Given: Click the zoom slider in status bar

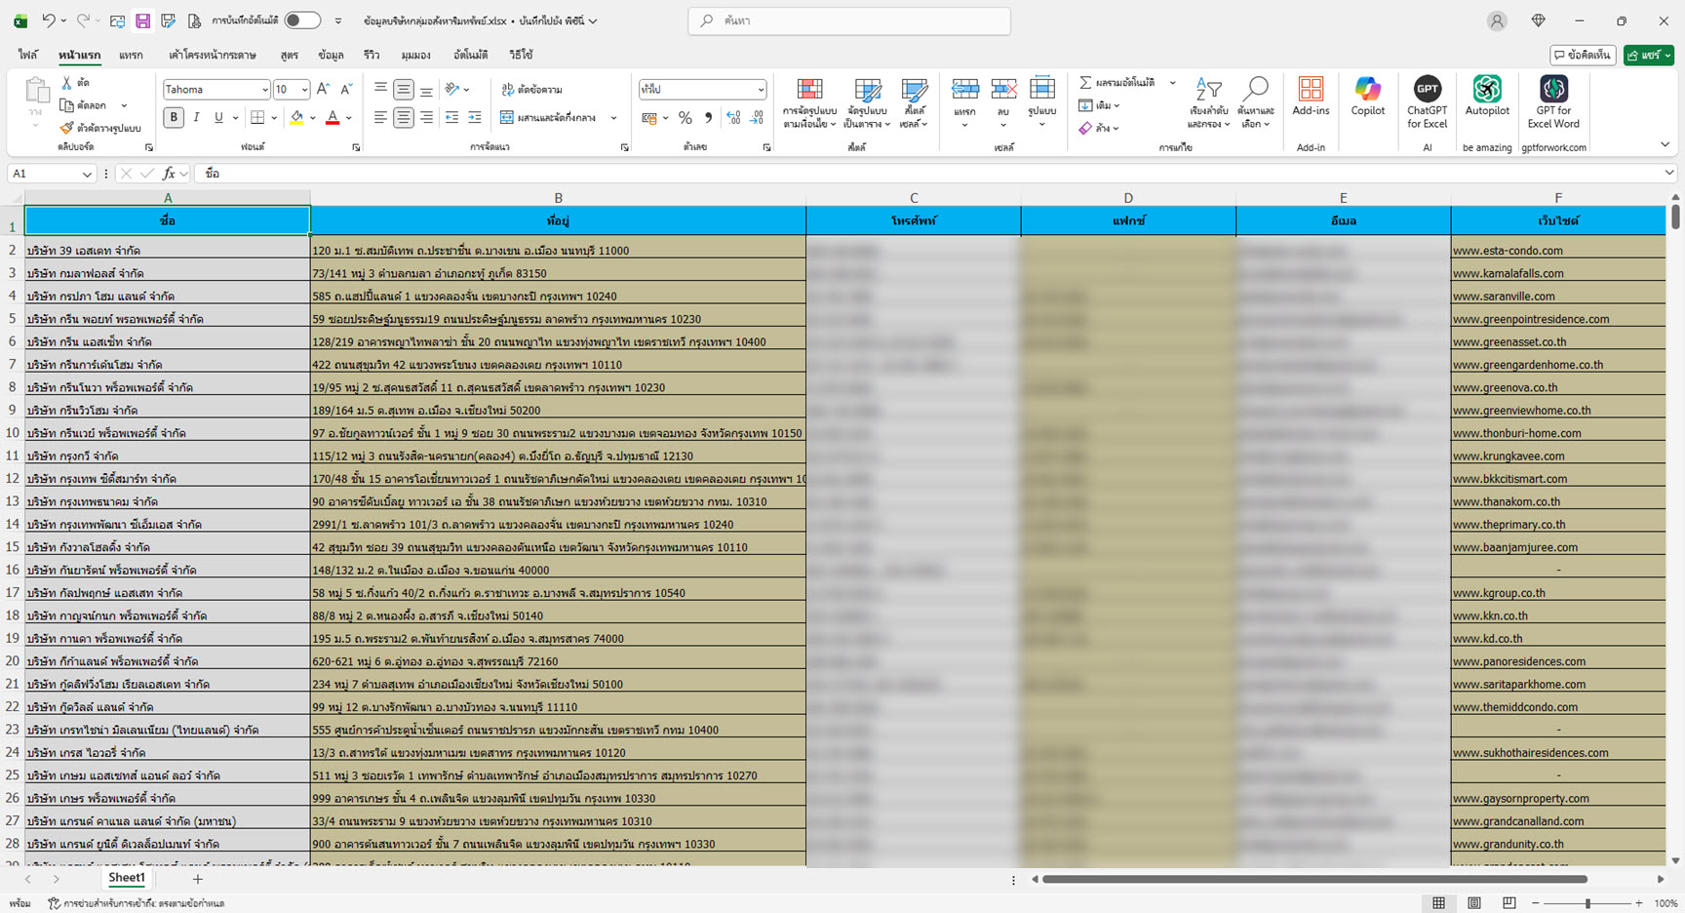Looking at the screenshot, I should point(1587,903).
